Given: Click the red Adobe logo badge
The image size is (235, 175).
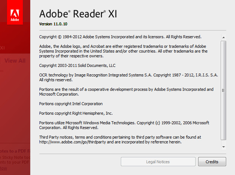Looking at the screenshot, I should click(15, 12).
